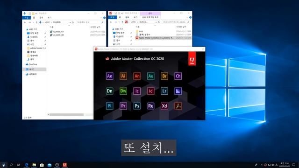Image resolution: width=299 pixels, height=168 pixels.
Task: Select the InCopy (Ic) icon
Action: point(137,91)
